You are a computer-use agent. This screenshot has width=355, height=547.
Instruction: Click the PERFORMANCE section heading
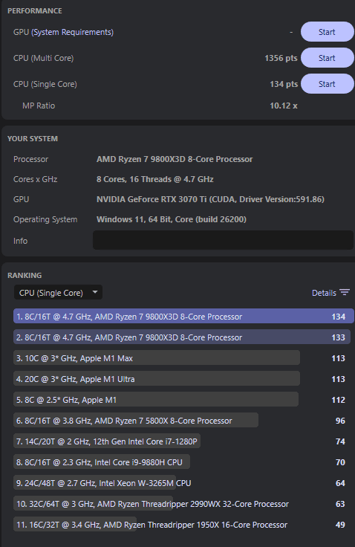[x=34, y=11]
